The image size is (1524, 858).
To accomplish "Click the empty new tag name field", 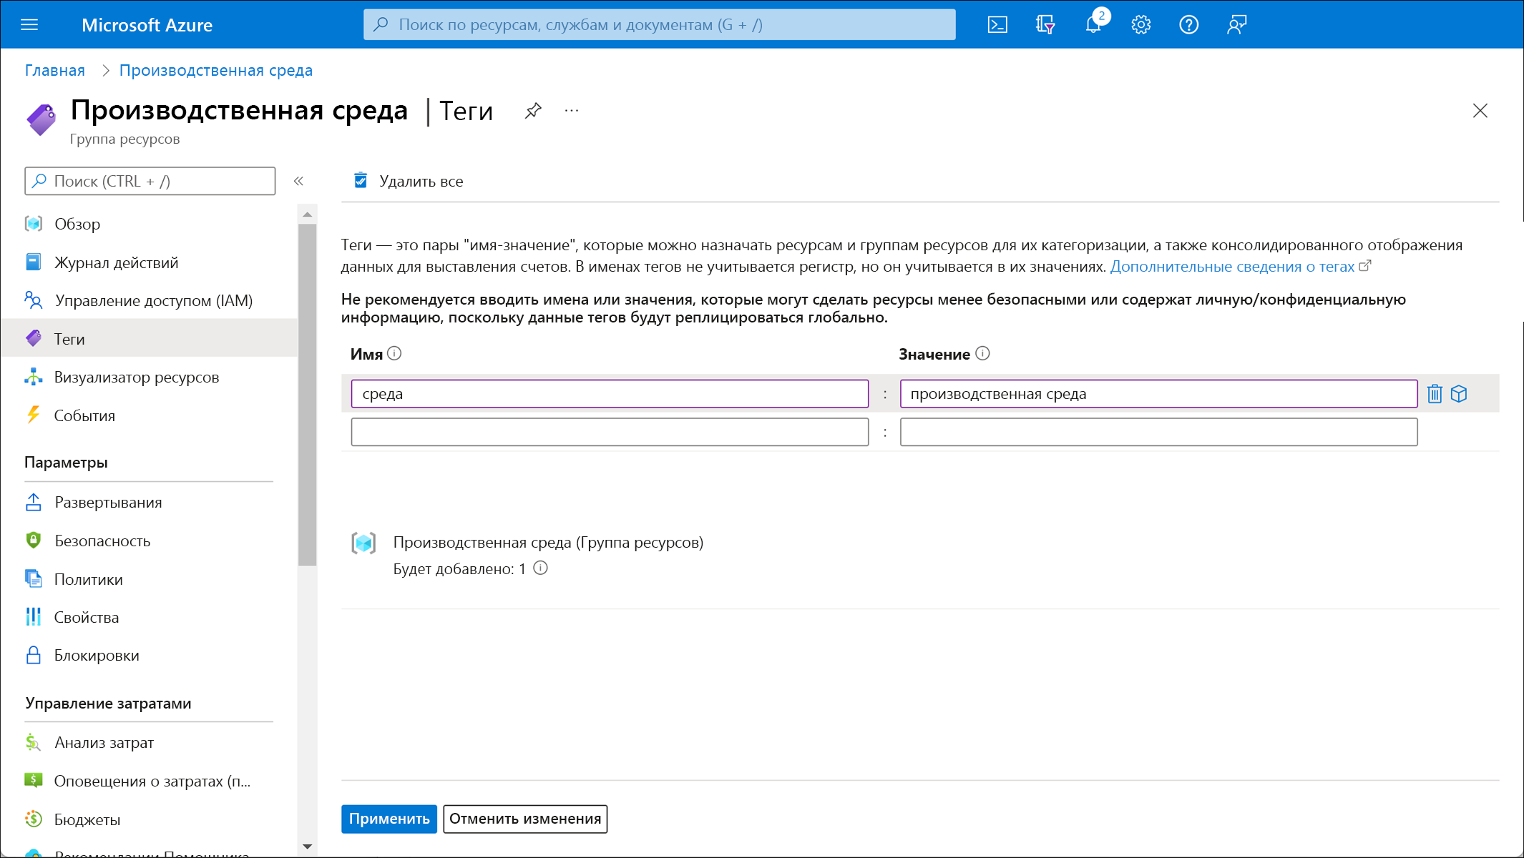I will (610, 432).
